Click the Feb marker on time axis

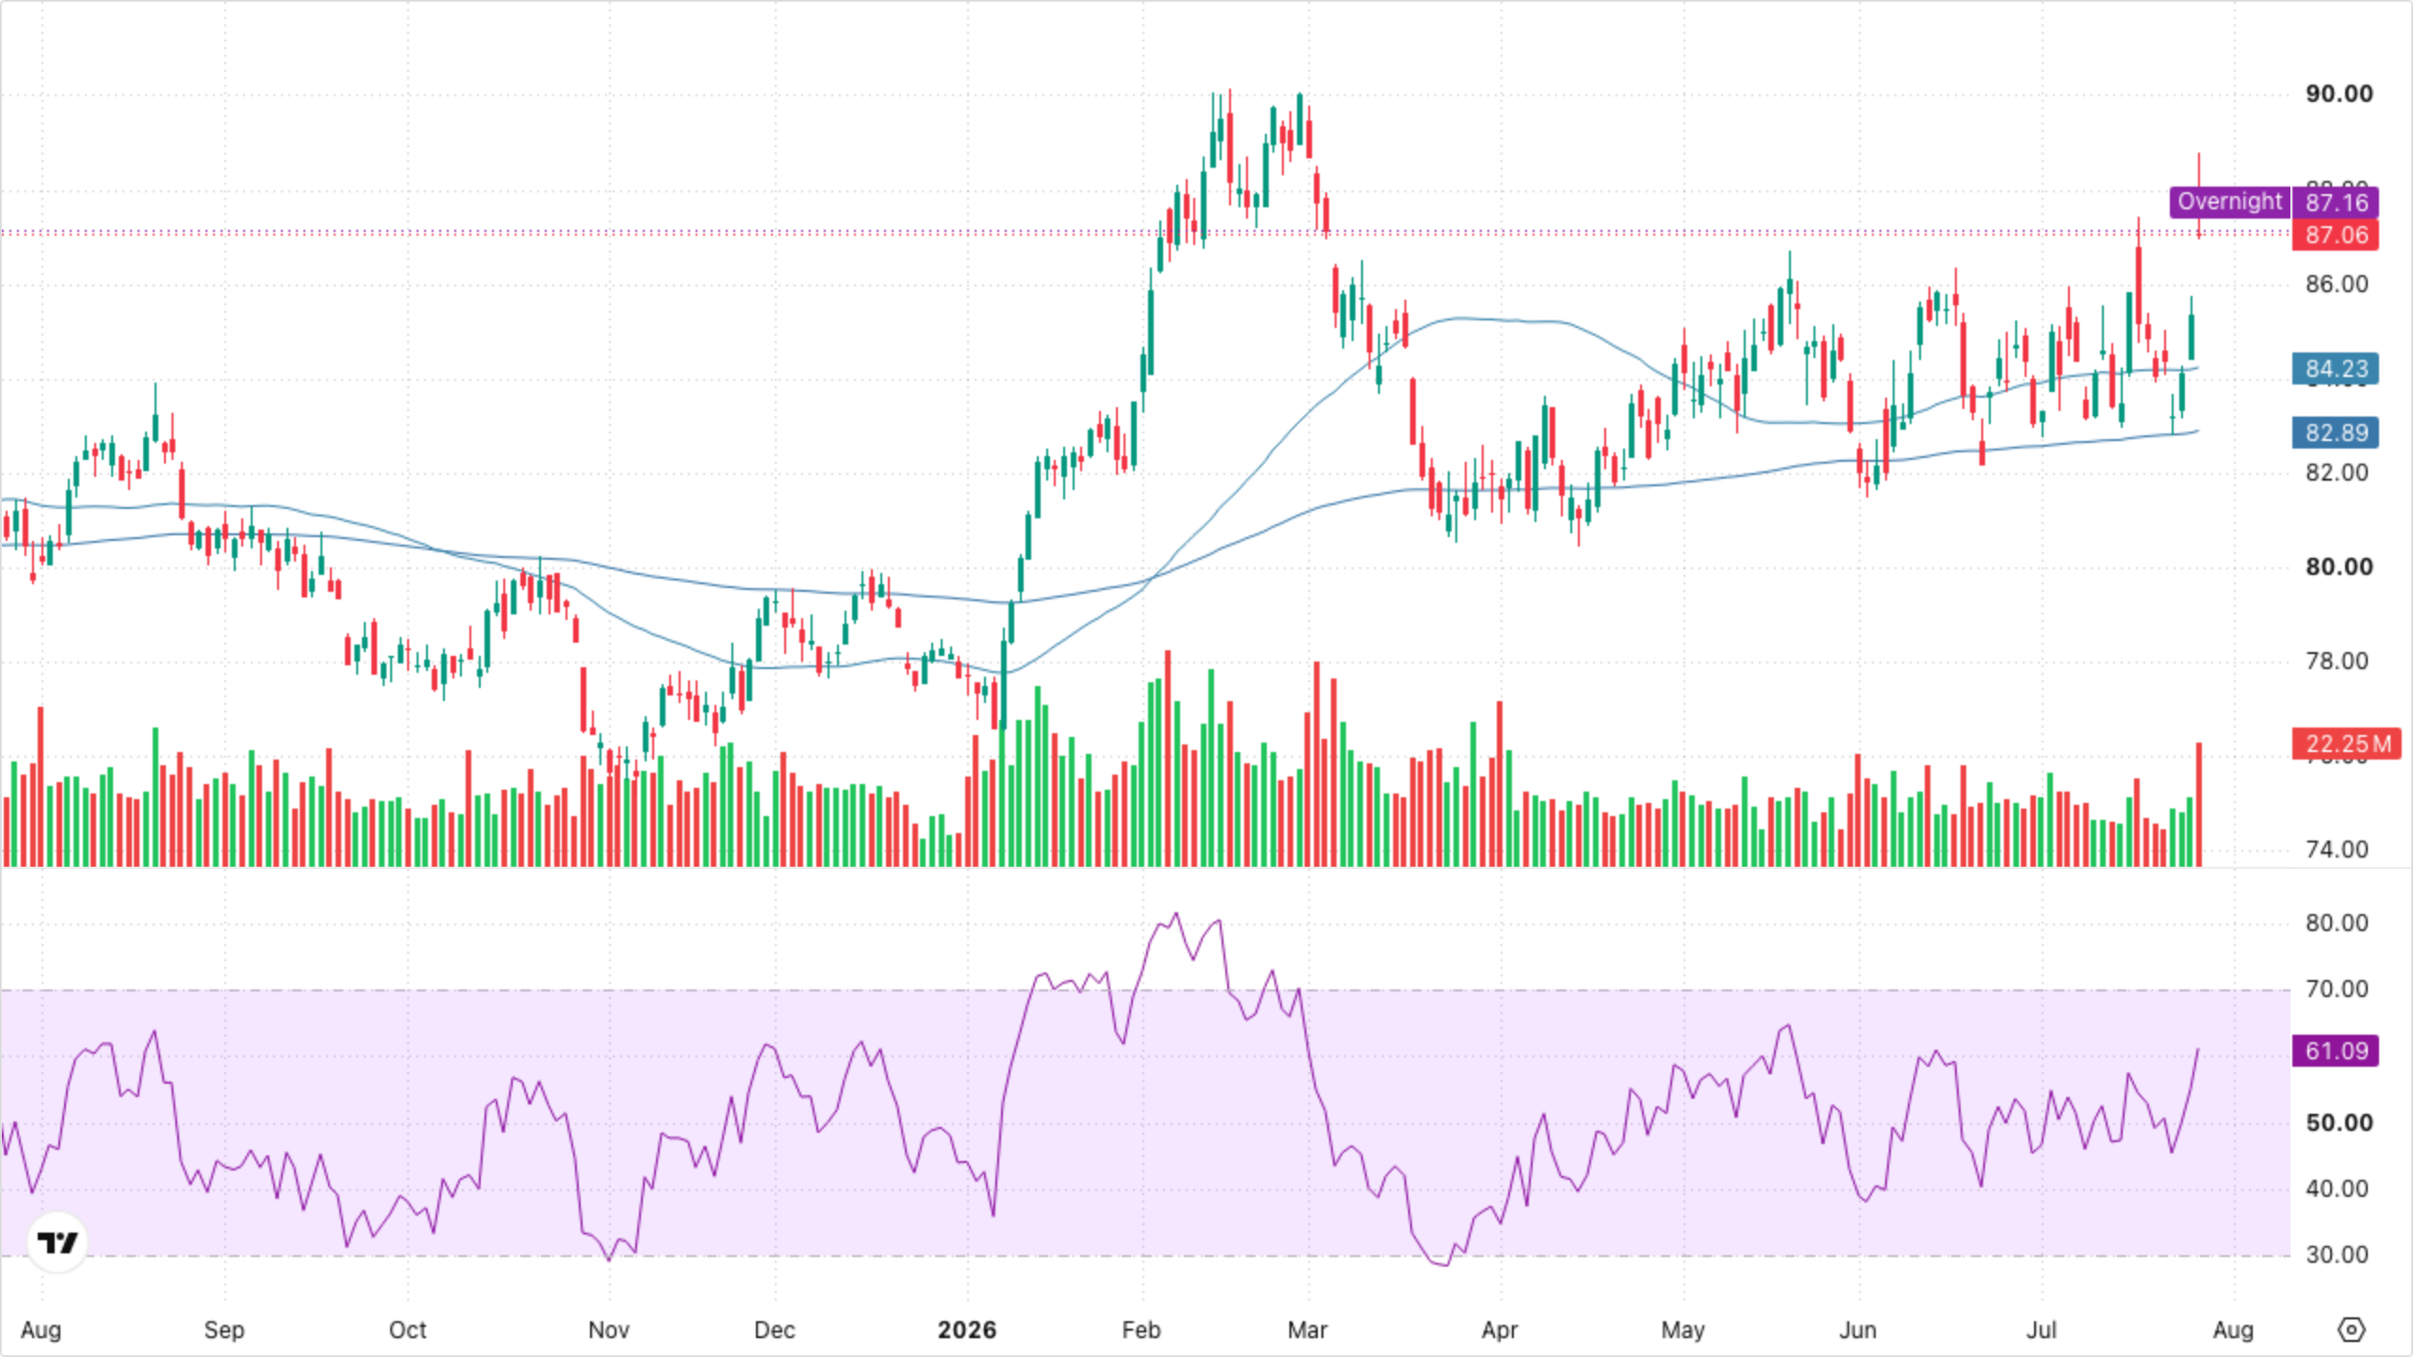point(1141,1330)
